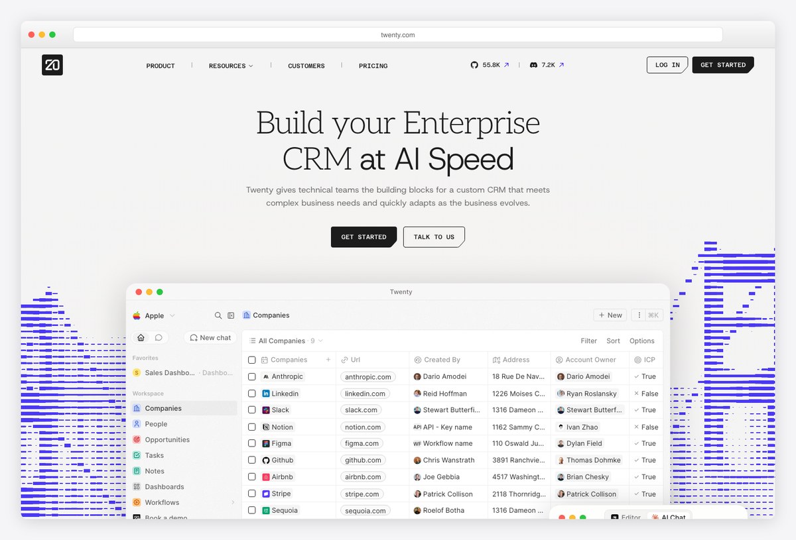This screenshot has width=796, height=540.
Task: Check the Figma row checkbox
Action: [252, 443]
